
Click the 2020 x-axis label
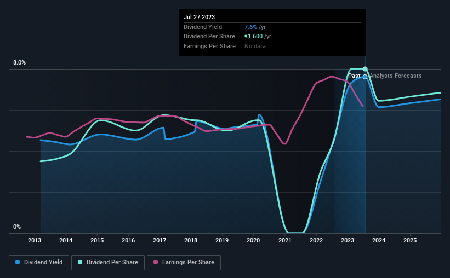click(x=253, y=240)
